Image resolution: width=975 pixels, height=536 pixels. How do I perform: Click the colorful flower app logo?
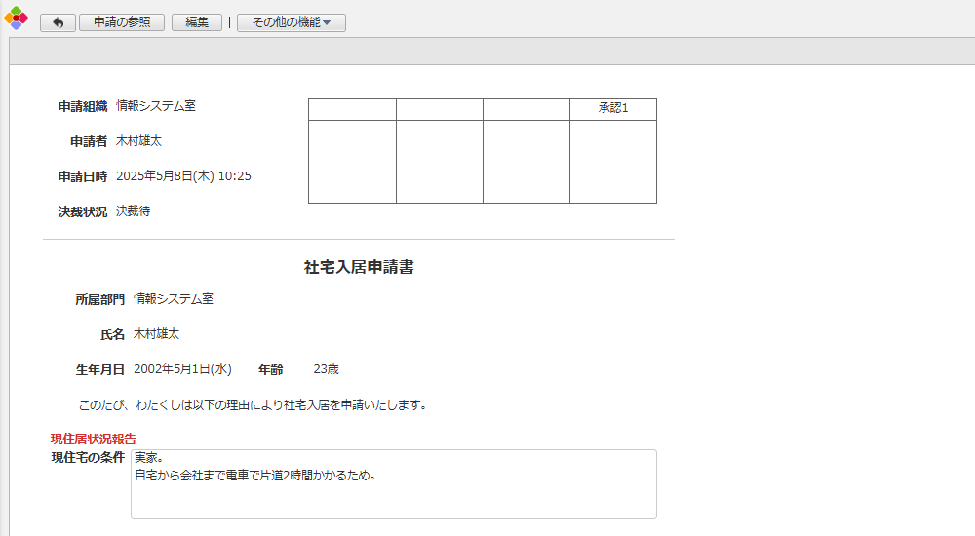point(16,18)
